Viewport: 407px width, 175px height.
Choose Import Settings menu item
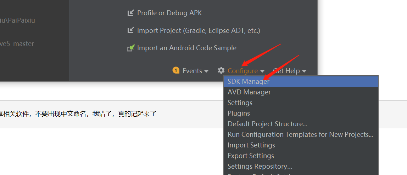tap(251, 145)
